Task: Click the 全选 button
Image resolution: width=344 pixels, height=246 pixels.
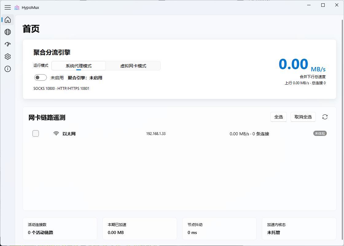Action: pos(279,117)
